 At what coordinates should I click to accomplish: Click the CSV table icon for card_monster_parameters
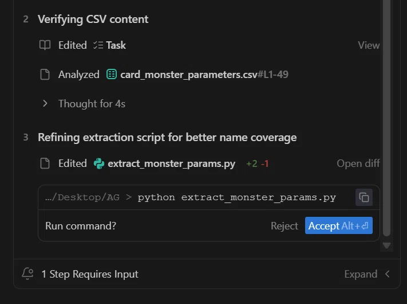coord(112,75)
